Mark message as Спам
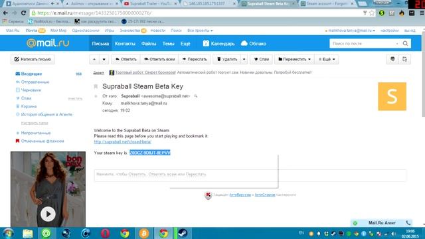The width and height of the screenshot is (425, 239). [261, 59]
